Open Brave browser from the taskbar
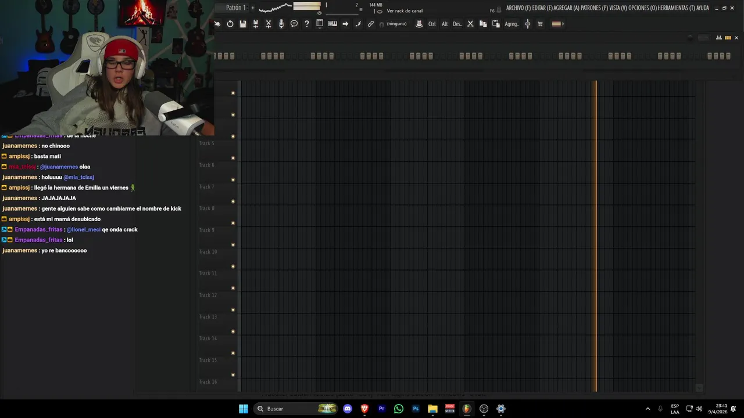This screenshot has height=418, width=744. point(364,409)
